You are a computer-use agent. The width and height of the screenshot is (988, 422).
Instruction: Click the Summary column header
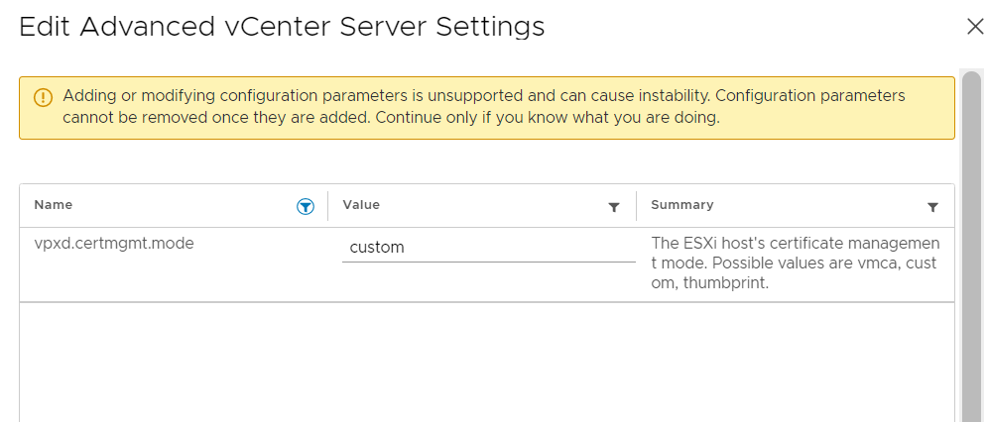tap(681, 204)
